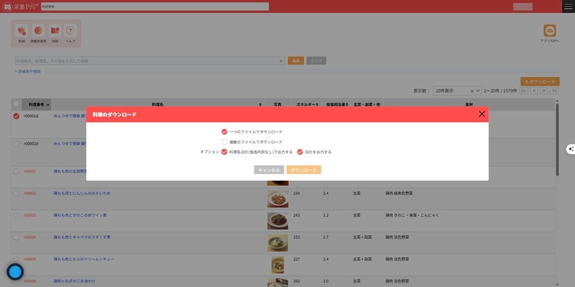Image resolution: width=575 pixels, height=287 pixels.
Task: Open the ヘルプ help icon
Action: (70, 31)
